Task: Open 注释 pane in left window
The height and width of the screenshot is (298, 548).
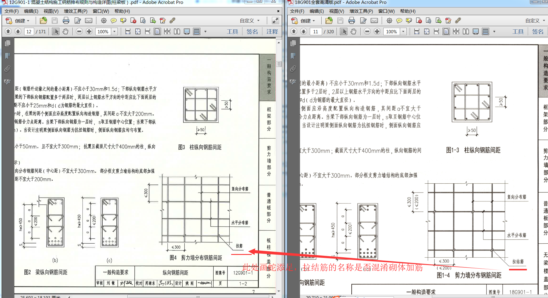Action: point(272,31)
